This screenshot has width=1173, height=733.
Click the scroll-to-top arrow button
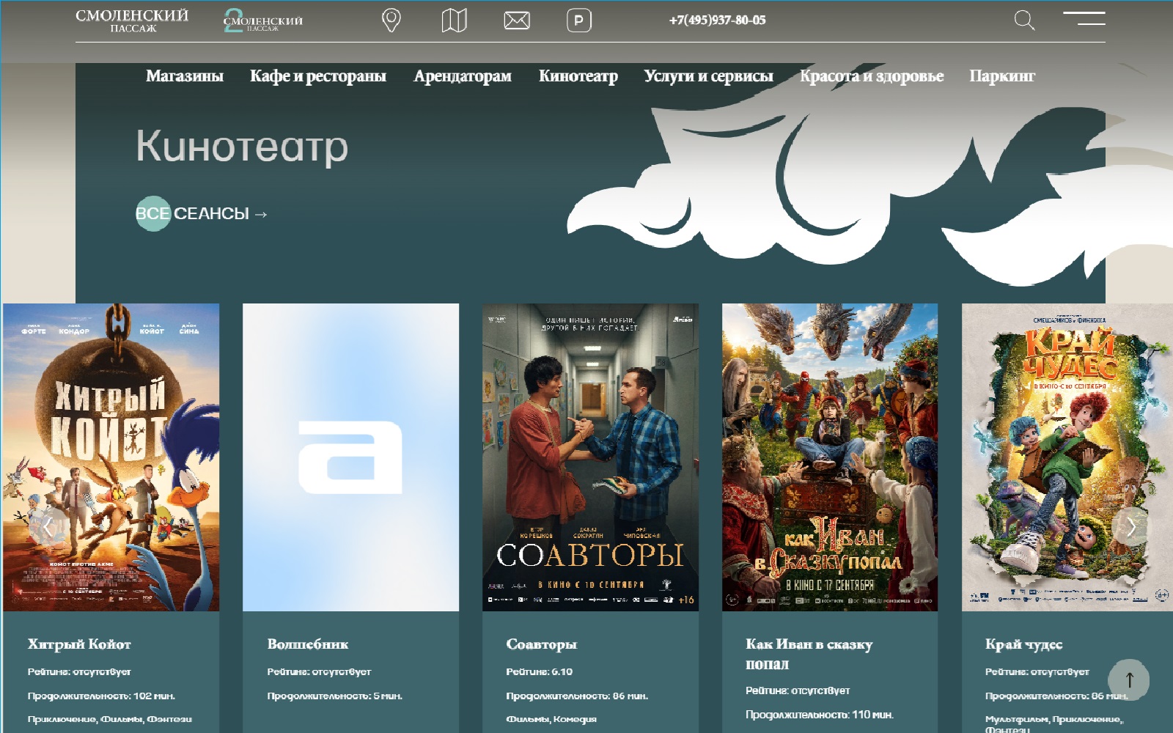point(1129,679)
